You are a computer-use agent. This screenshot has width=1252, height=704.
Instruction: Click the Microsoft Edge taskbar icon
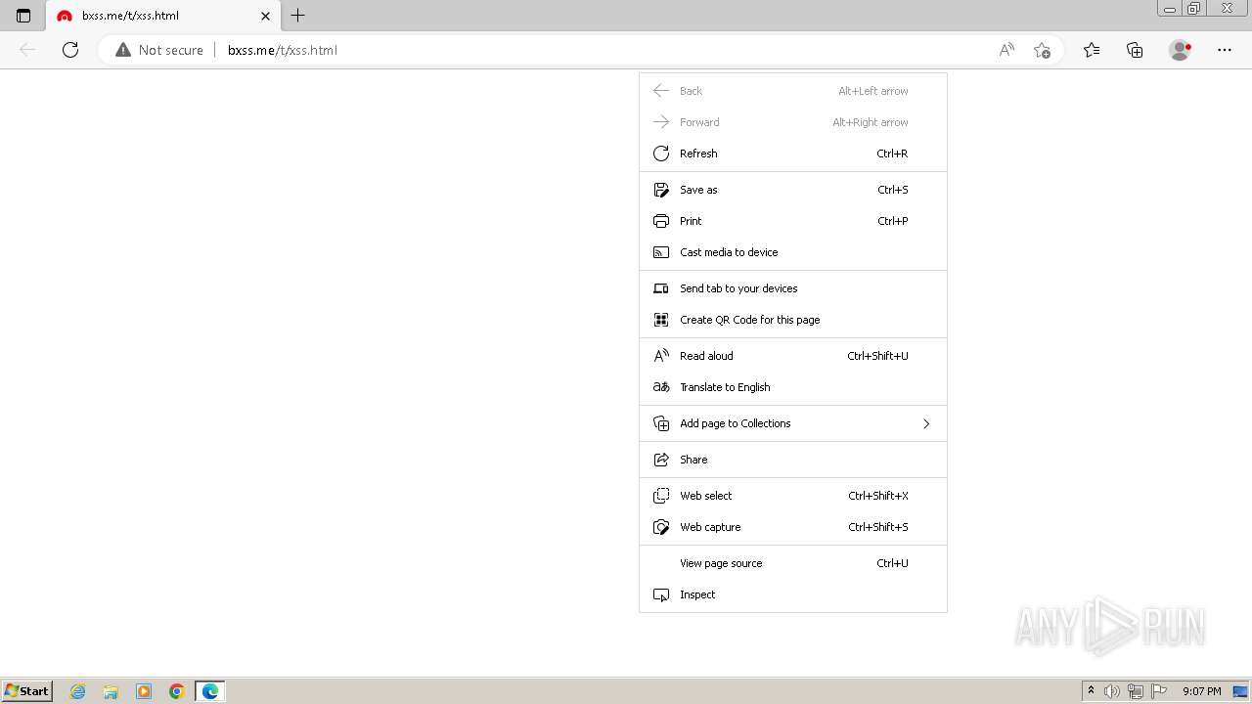click(210, 691)
